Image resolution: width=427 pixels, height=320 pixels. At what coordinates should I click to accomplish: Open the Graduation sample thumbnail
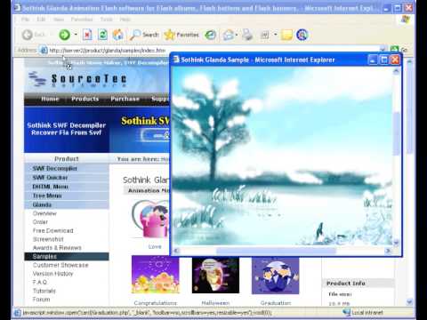[276, 276]
